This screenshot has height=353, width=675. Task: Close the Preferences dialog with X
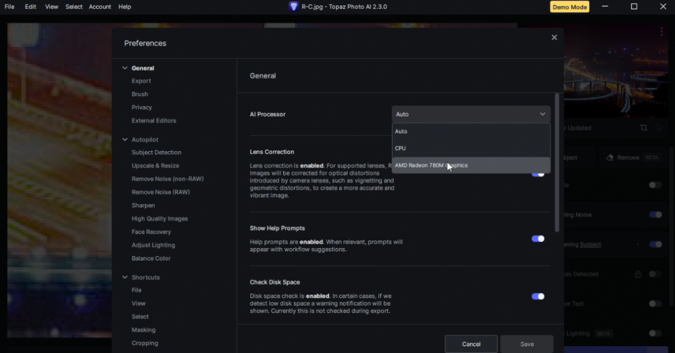(554, 37)
